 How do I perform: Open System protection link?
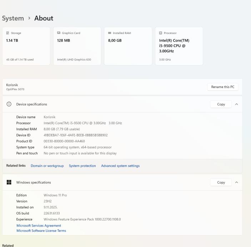coord(82,166)
